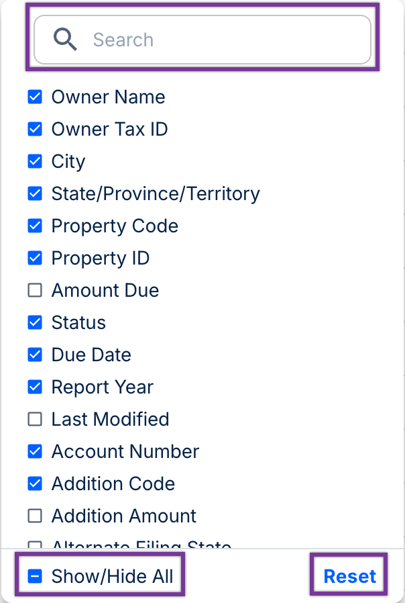Hide the City column
This screenshot has height=603, width=405.
pyautogui.click(x=35, y=162)
